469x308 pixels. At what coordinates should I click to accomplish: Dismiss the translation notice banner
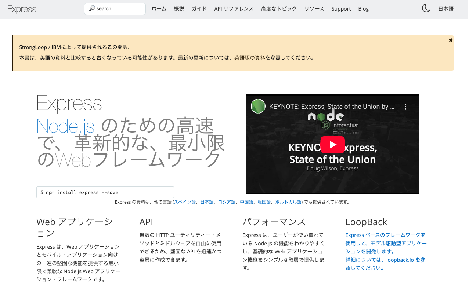coord(450,40)
